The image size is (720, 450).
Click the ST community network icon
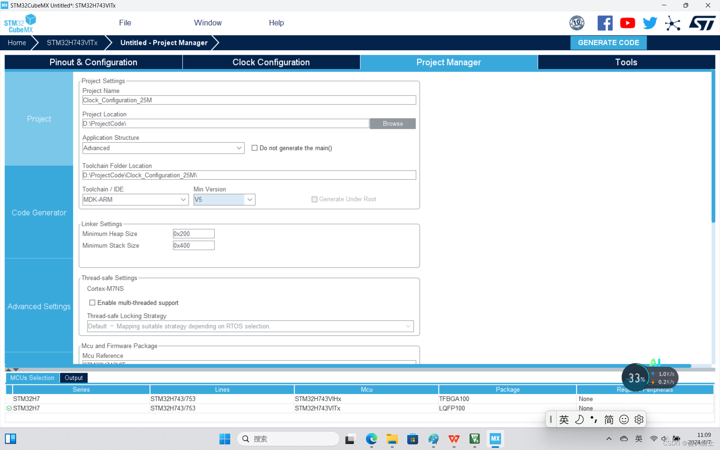[x=672, y=24]
